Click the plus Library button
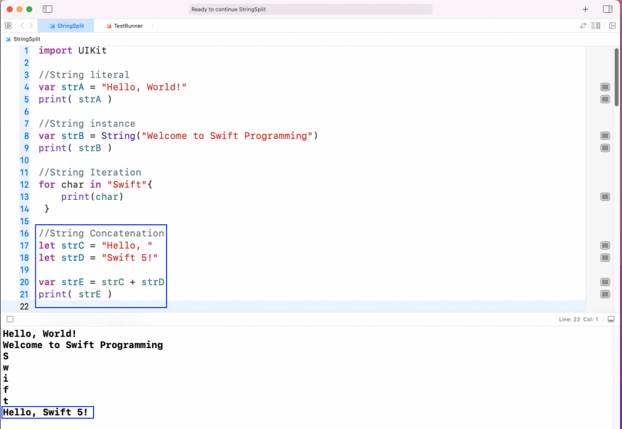 click(x=586, y=10)
